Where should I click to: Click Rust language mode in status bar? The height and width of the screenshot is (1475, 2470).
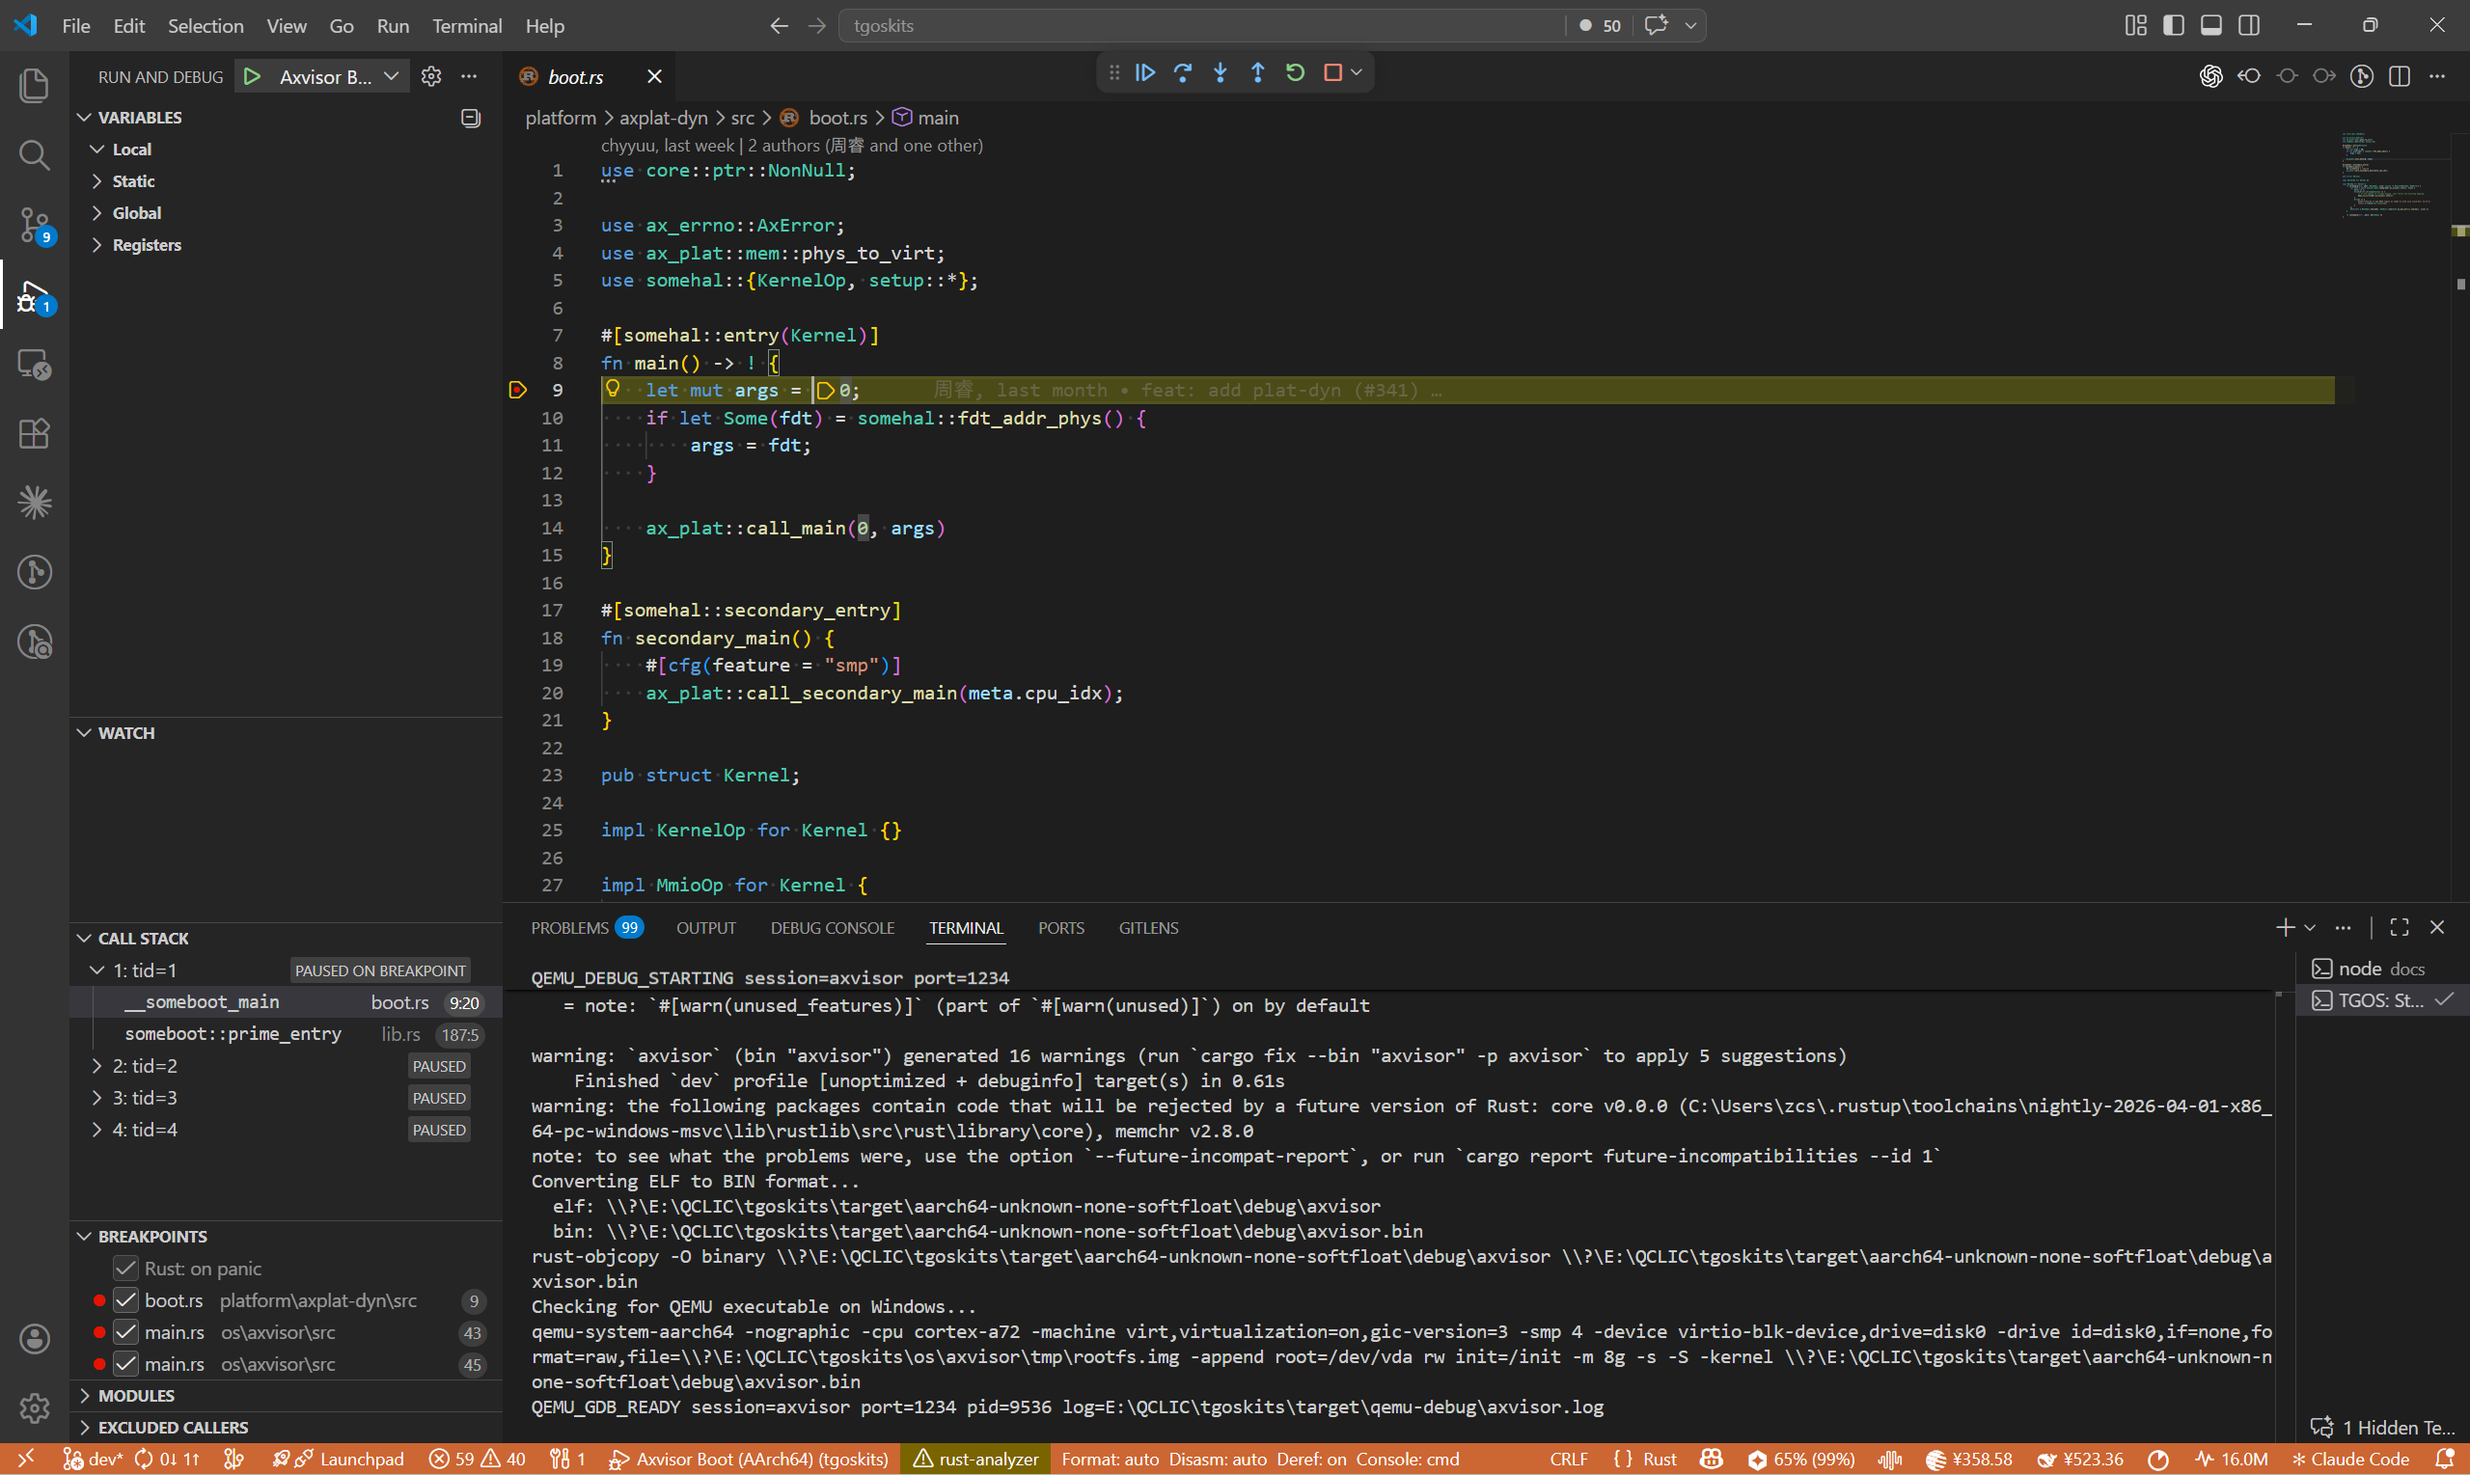pos(1659,1460)
